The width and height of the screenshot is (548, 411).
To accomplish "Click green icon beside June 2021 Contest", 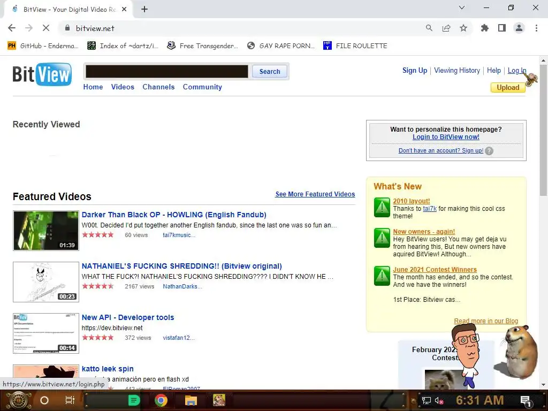I will point(382,276).
